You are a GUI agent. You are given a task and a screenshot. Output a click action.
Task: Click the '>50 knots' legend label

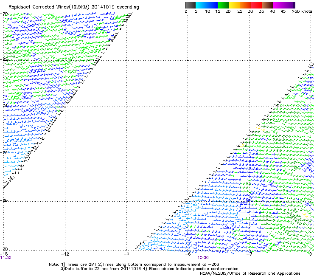coord(302,11)
